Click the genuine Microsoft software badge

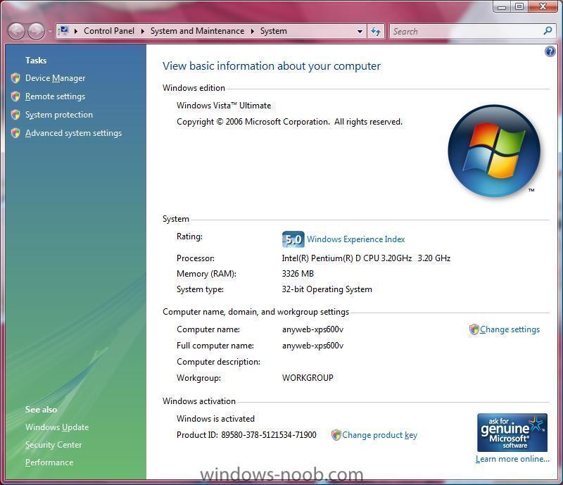point(512,432)
